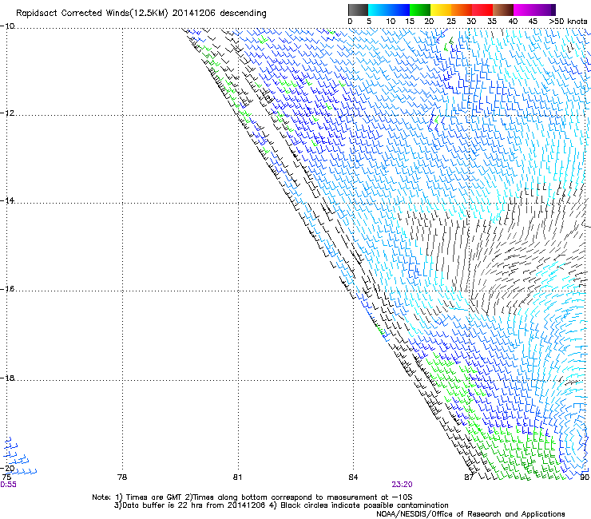This screenshot has width=591, height=519.
Task: Click the longitude label '84'
Action: (353, 477)
